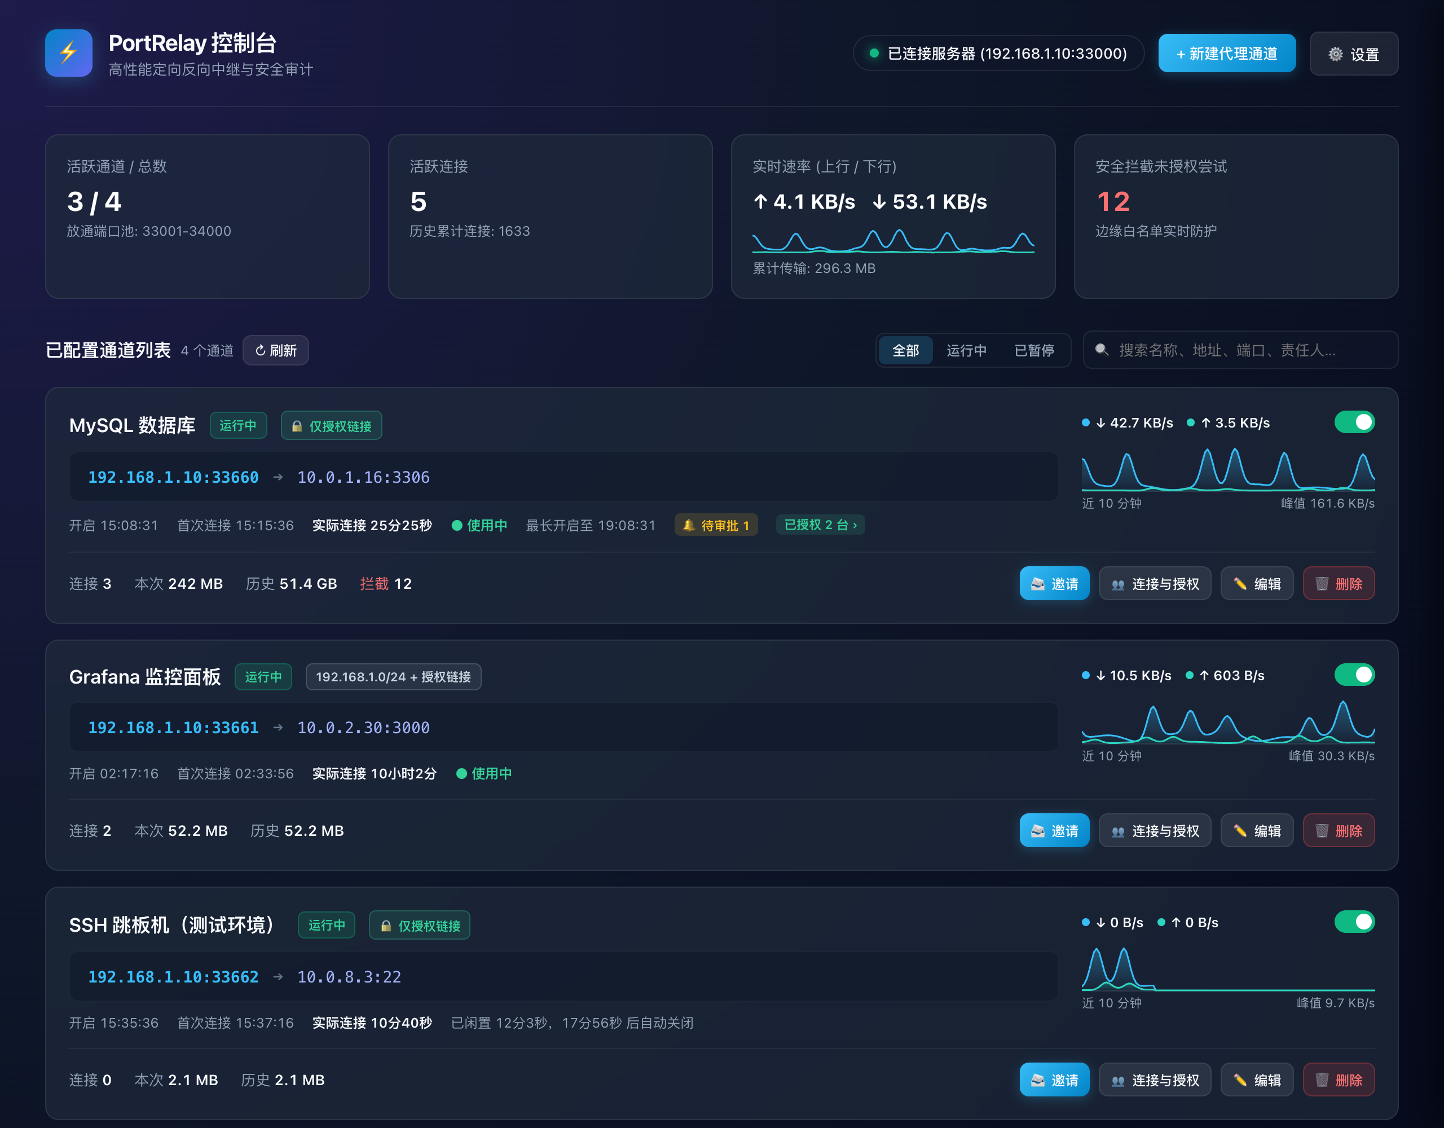This screenshot has width=1444, height=1128.
Task: Click the 刷新 button
Action: 276,350
